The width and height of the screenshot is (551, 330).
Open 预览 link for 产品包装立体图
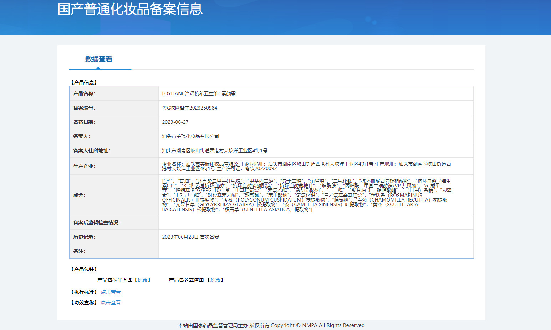pyautogui.click(x=215, y=280)
